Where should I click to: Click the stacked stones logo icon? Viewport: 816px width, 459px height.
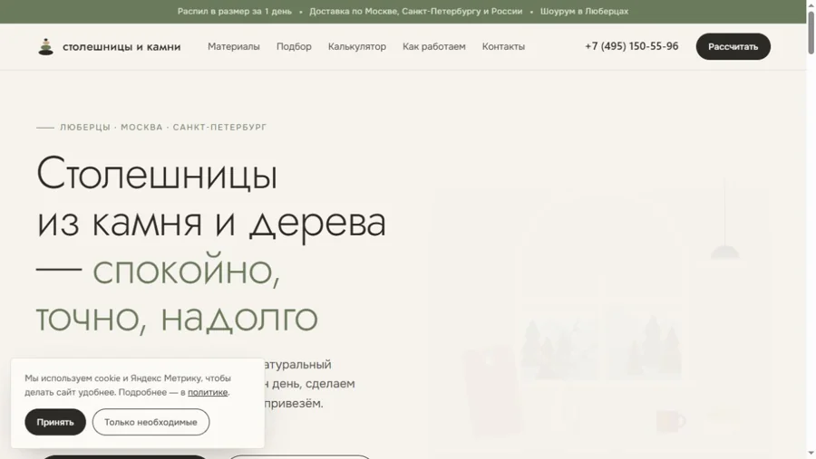(46, 47)
